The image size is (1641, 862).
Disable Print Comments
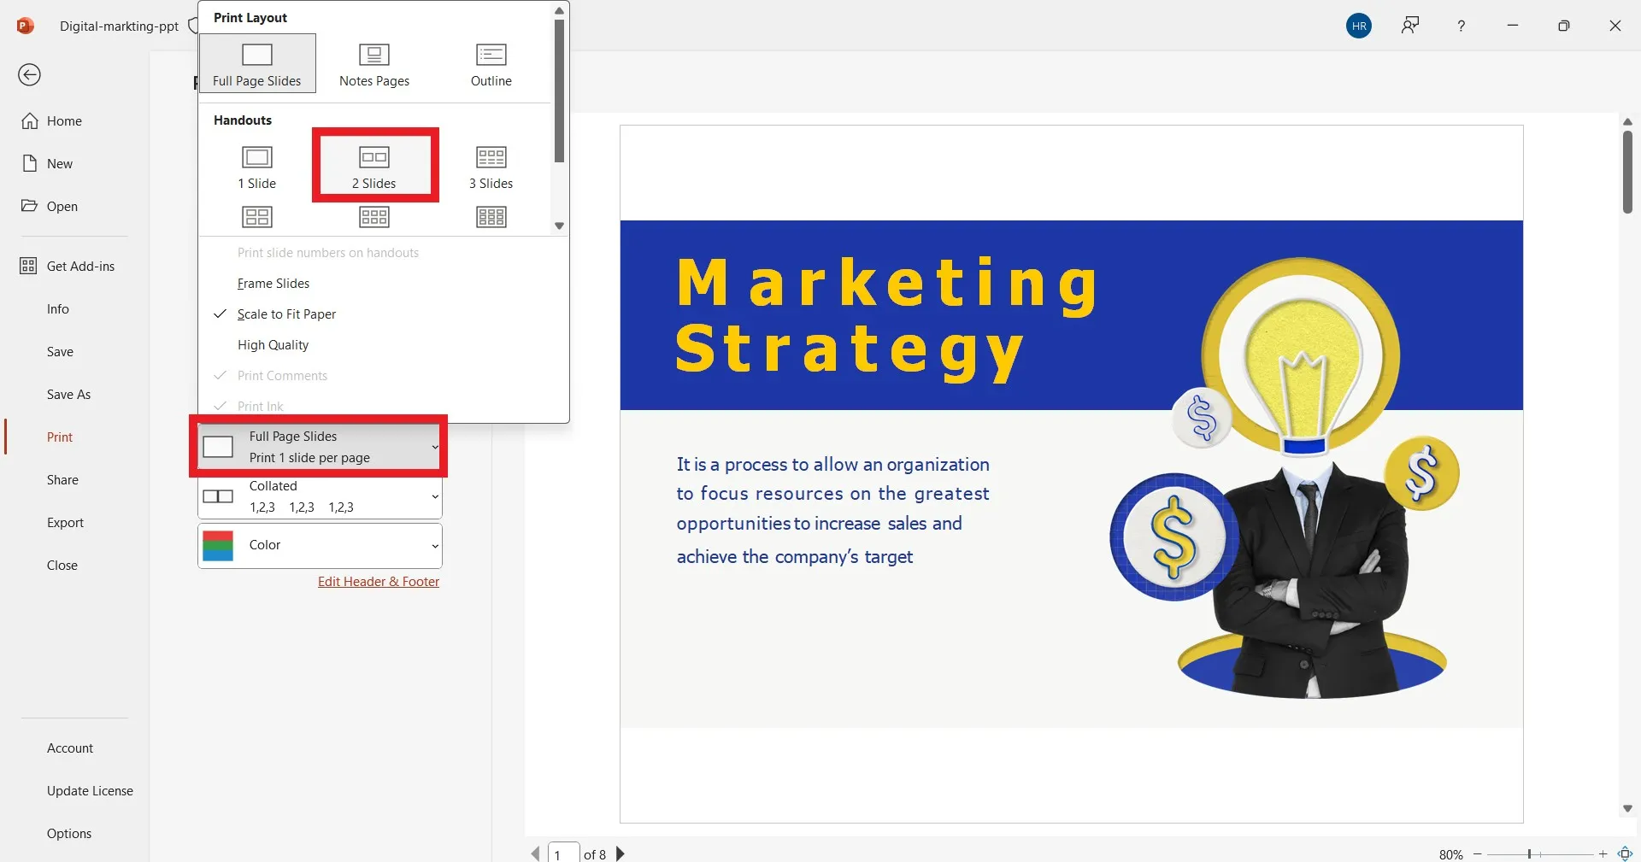282,375
